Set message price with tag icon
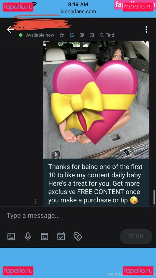Image resolution: width=156 pixels, height=278 pixels. tap(78, 236)
